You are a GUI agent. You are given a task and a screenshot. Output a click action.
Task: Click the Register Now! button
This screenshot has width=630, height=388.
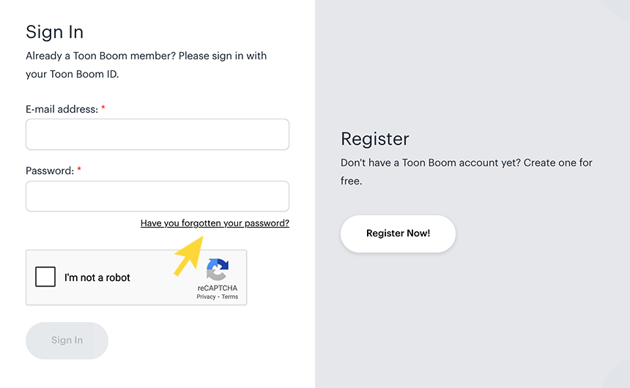coord(398,234)
